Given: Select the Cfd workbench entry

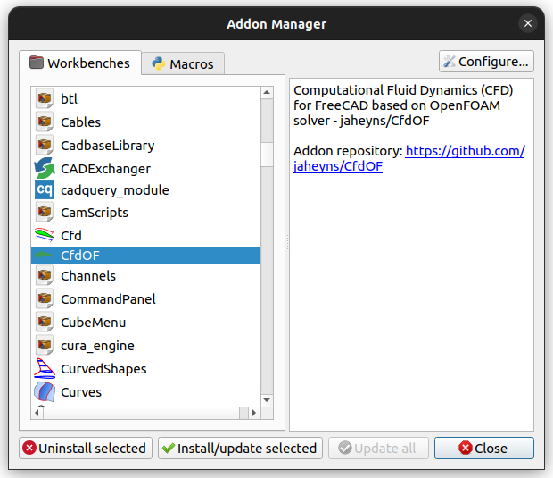Looking at the screenshot, I should tap(145, 235).
